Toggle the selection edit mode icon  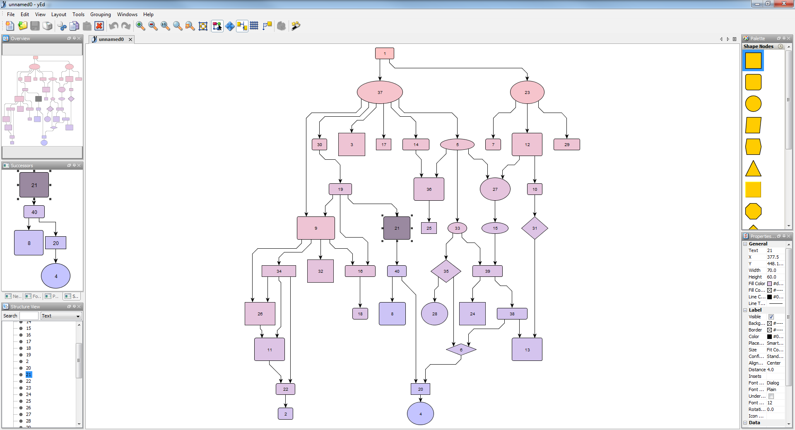217,26
